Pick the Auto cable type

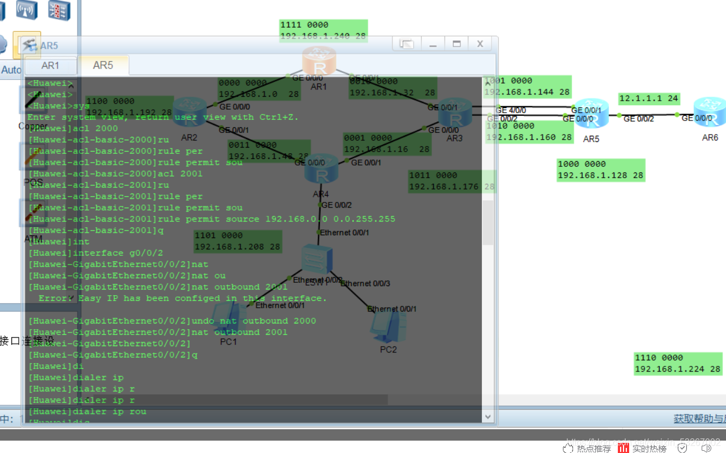(x=11, y=71)
